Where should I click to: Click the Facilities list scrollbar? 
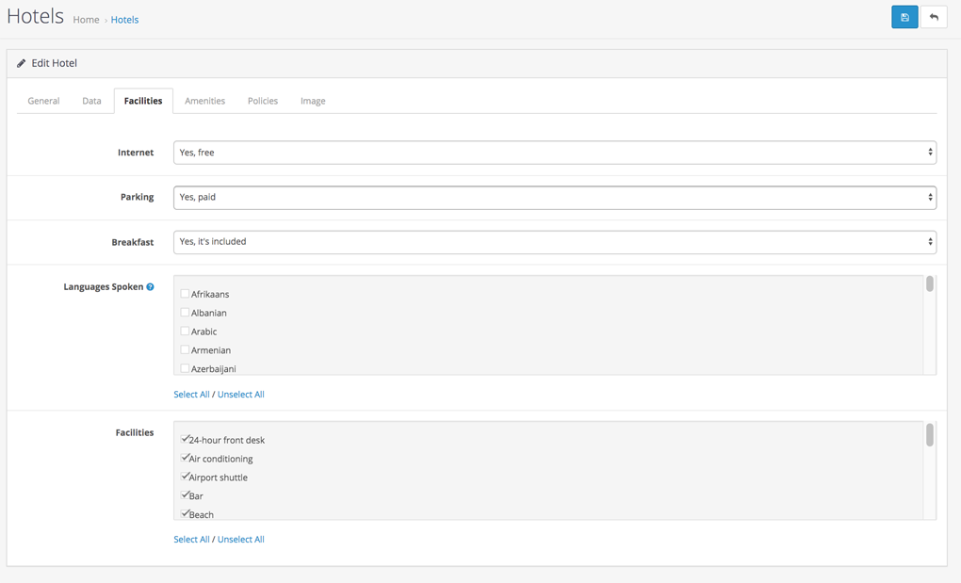pyautogui.click(x=930, y=435)
